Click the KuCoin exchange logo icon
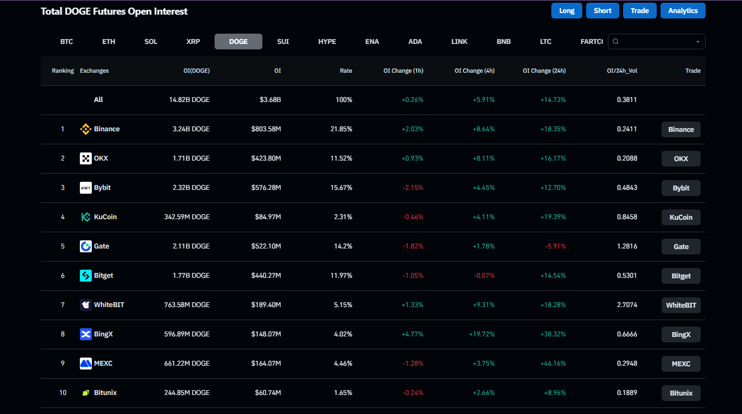The width and height of the screenshot is (742, 414). [86, 217]
